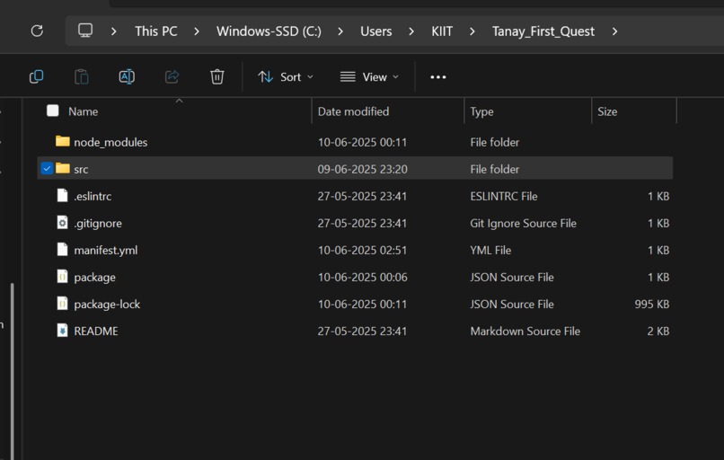Click the 995 KB size value
This screenshot has width=724, height=460.
click(x=651, y=305)
